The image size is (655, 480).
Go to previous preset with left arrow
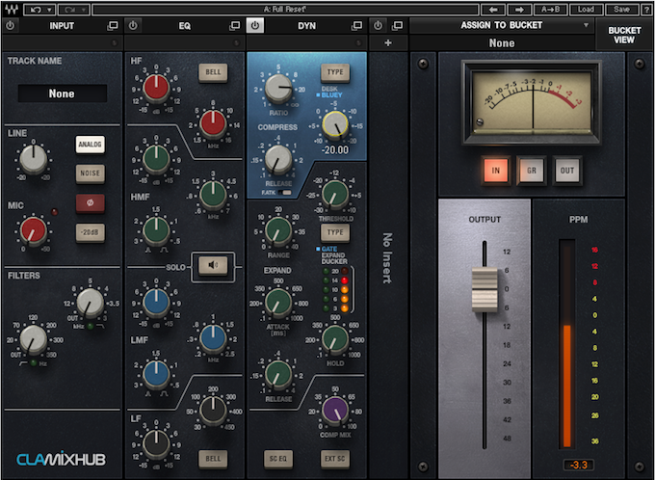point(493,10)
